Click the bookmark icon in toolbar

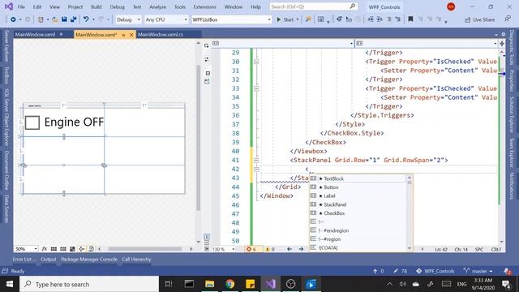(410, 19)
